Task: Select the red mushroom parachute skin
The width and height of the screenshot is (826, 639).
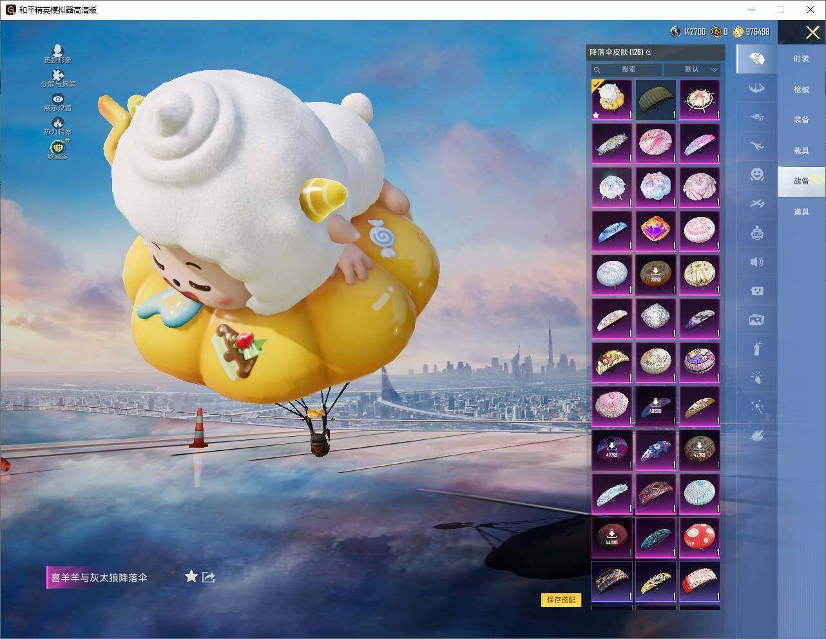Action: [700, 537]
